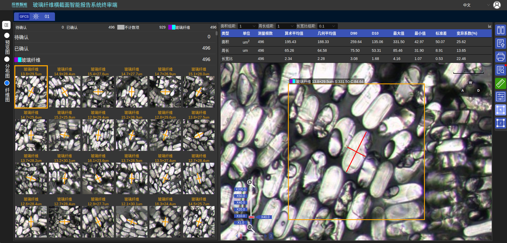Screen dimensions: 507x243
Task: Click the 面积 row arithmetic mean 195.43
Action: [290, 42]
